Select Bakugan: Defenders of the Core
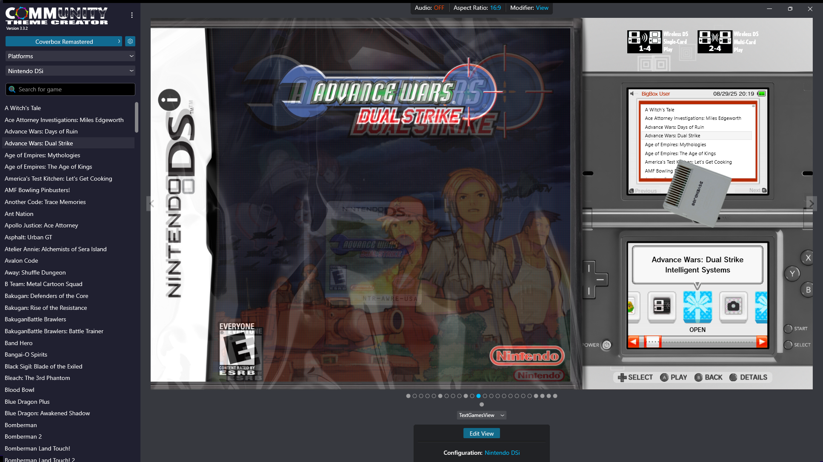823x462 pixels. pyautogui.click(x=68, y=296)
